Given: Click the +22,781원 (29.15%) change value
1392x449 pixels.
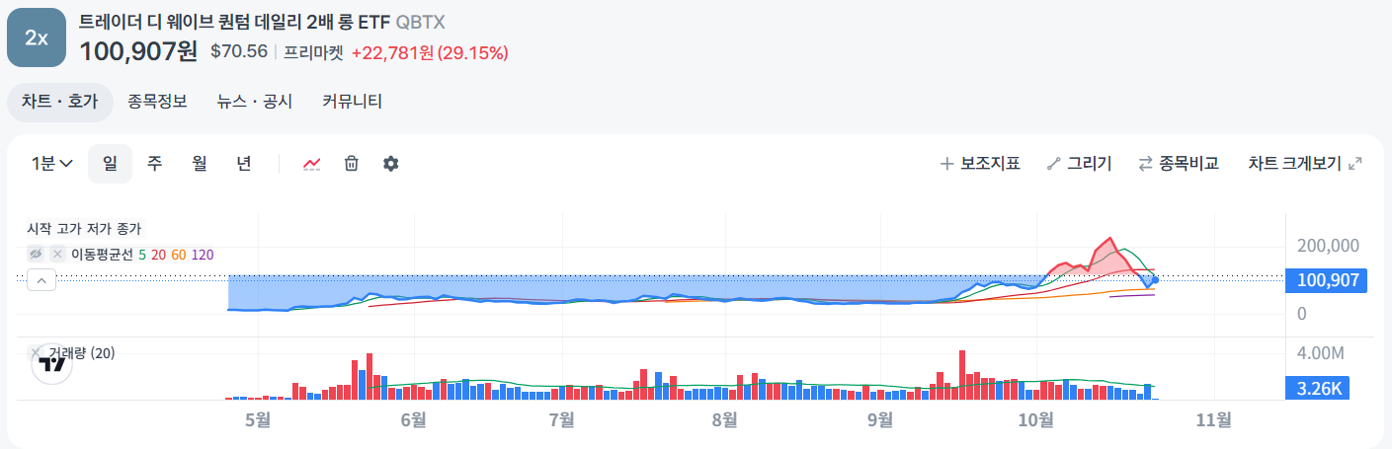Looking at the screenshot, I should 430,52.
